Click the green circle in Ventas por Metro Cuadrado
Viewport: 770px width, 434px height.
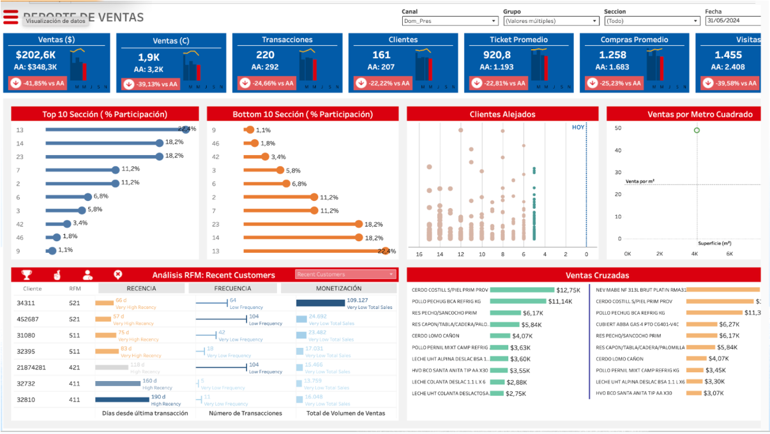[697, 130]
